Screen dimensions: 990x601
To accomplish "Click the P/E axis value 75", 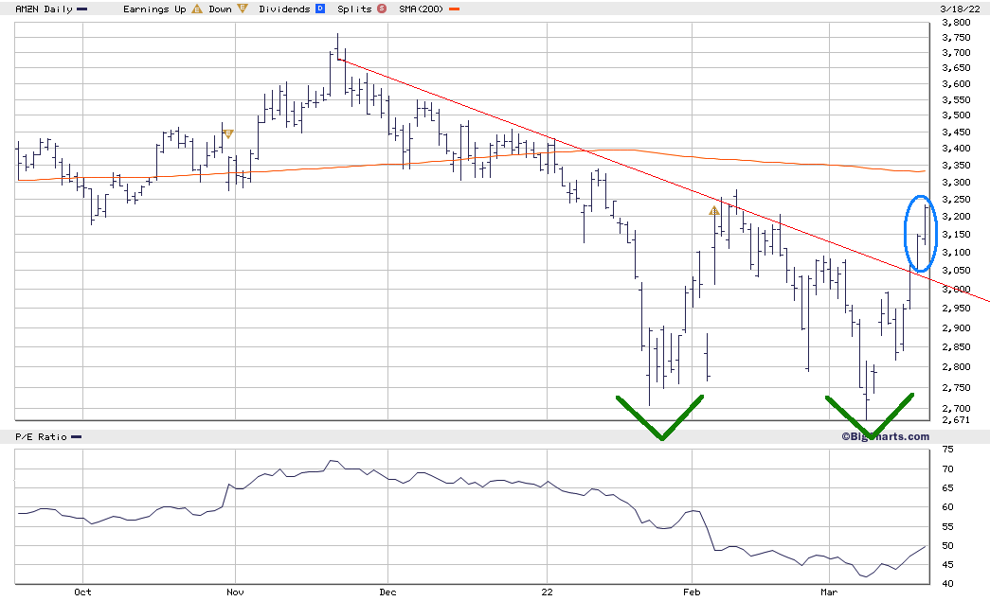I will coord(947,449).
